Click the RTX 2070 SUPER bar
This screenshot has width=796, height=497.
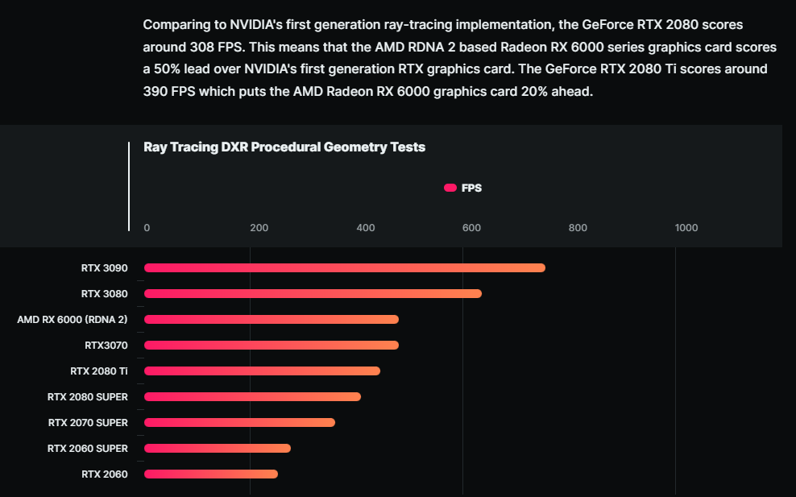239,422
